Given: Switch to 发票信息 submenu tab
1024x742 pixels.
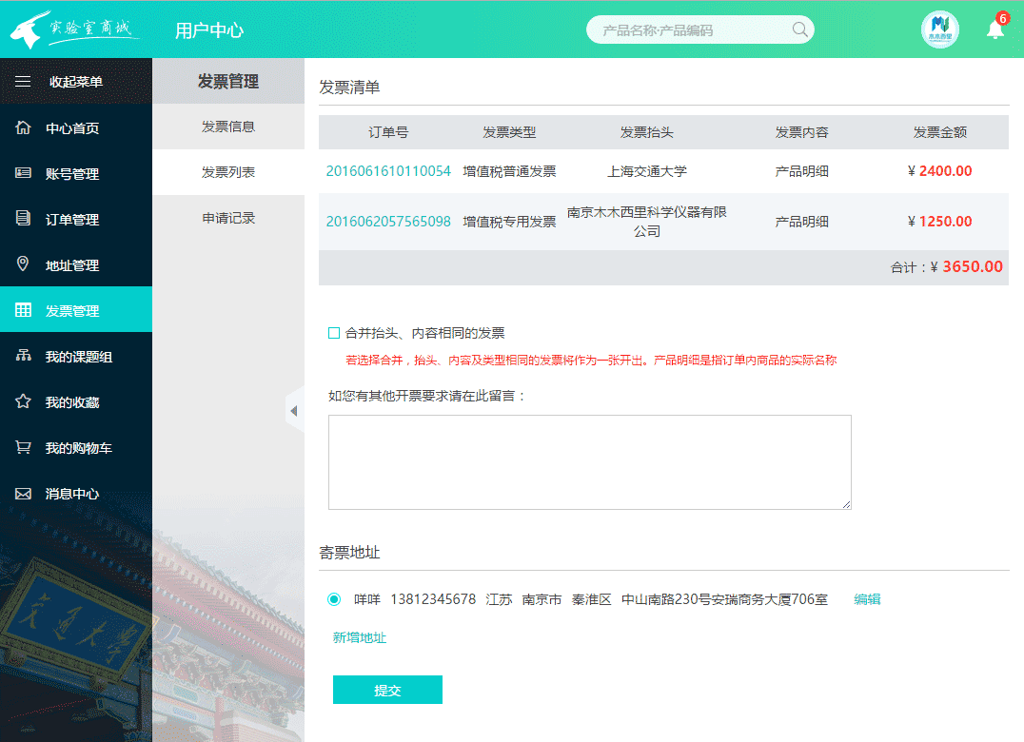Looking at the screenshot, I should coord(227,127).
